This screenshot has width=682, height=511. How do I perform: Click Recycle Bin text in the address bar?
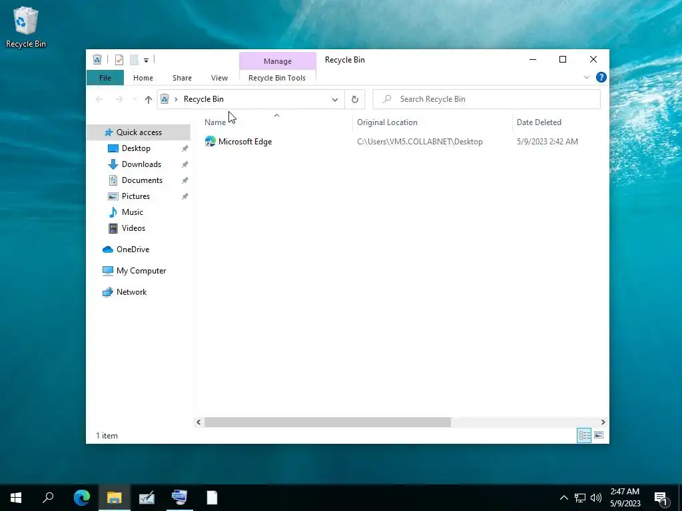[204, 99]
